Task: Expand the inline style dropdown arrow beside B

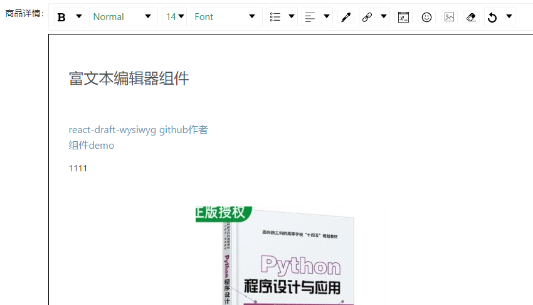Action: (79, 16)
